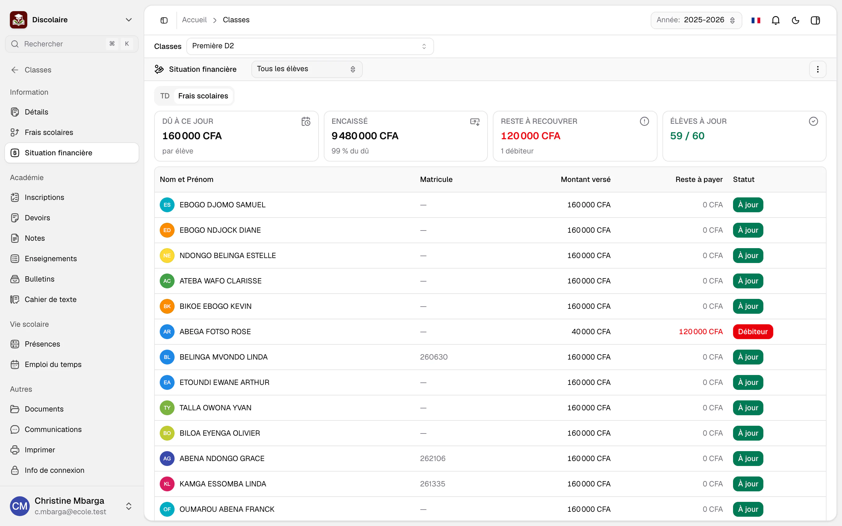Open Frais scolaires in the sidebar
Screen dimensions: 842x526
tap(72, 132)
